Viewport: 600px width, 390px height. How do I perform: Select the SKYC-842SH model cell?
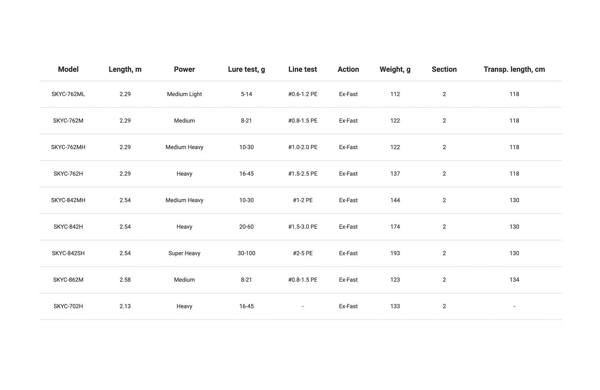click(68, 253)
